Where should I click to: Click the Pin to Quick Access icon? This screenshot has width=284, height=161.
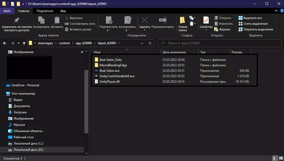16,20
